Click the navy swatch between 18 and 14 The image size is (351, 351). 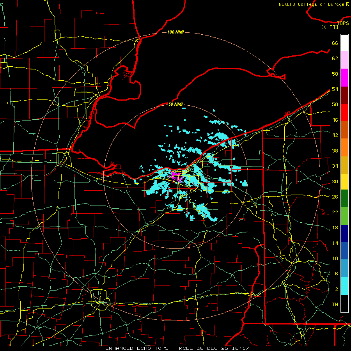(344, 234)
